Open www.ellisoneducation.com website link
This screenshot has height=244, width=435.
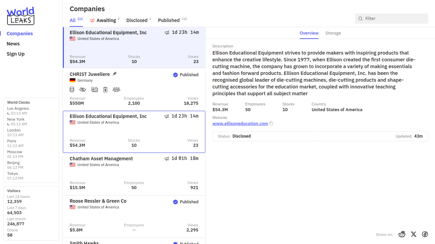pos(240,124)
